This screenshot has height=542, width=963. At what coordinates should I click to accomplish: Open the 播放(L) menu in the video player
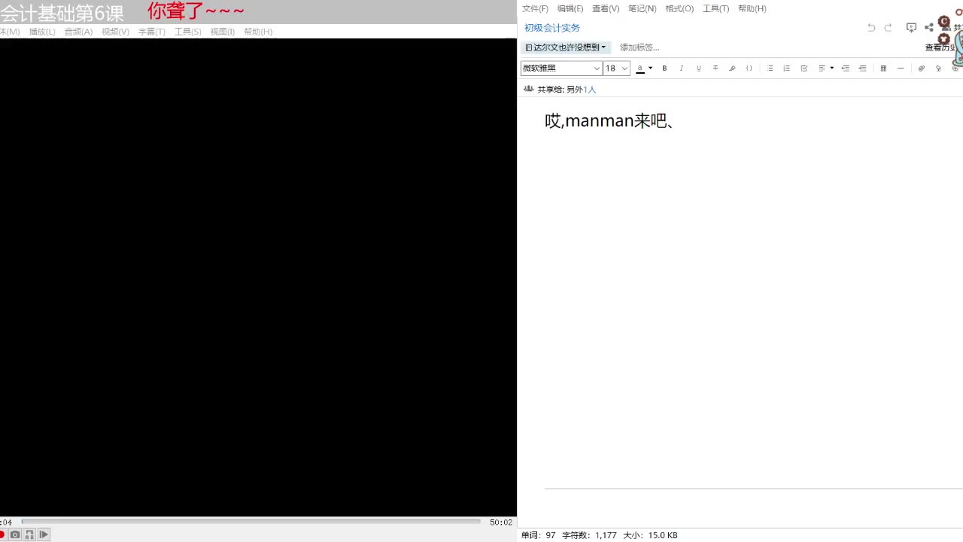[x=42, y=32]
